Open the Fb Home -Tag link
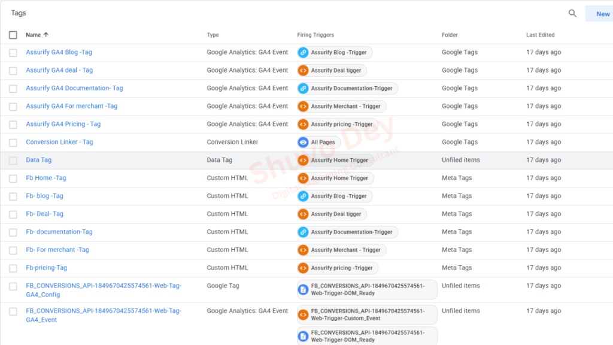This screenshot has height=345, width=613. (x=46, y=178)
